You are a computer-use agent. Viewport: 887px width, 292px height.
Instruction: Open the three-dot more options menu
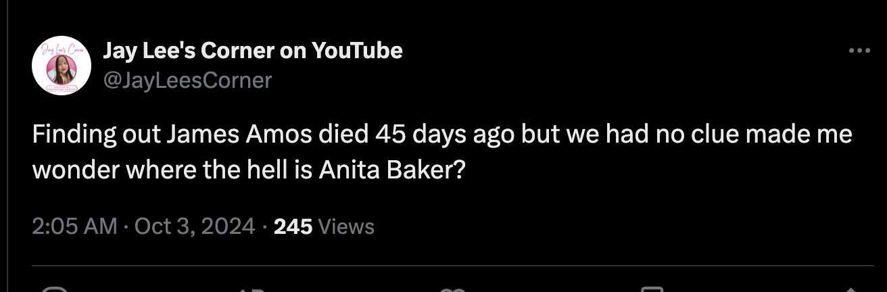pos(859,51)
